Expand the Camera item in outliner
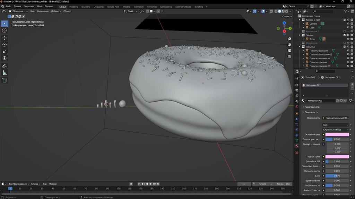Viewport: 355px width, 199px height. click(303, 24)
